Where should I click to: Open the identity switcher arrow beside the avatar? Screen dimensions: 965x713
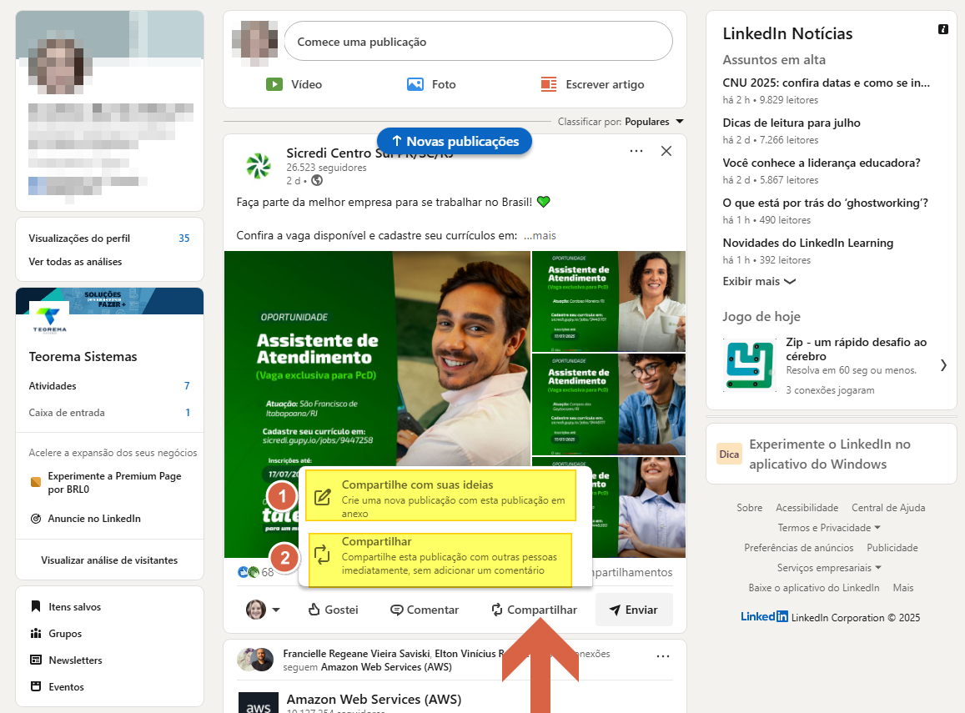[x=276, y=610]
